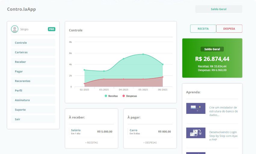Click Suporte in the sidebar
The width and height of the screenshot is (256, 154).
coord(33,110)
